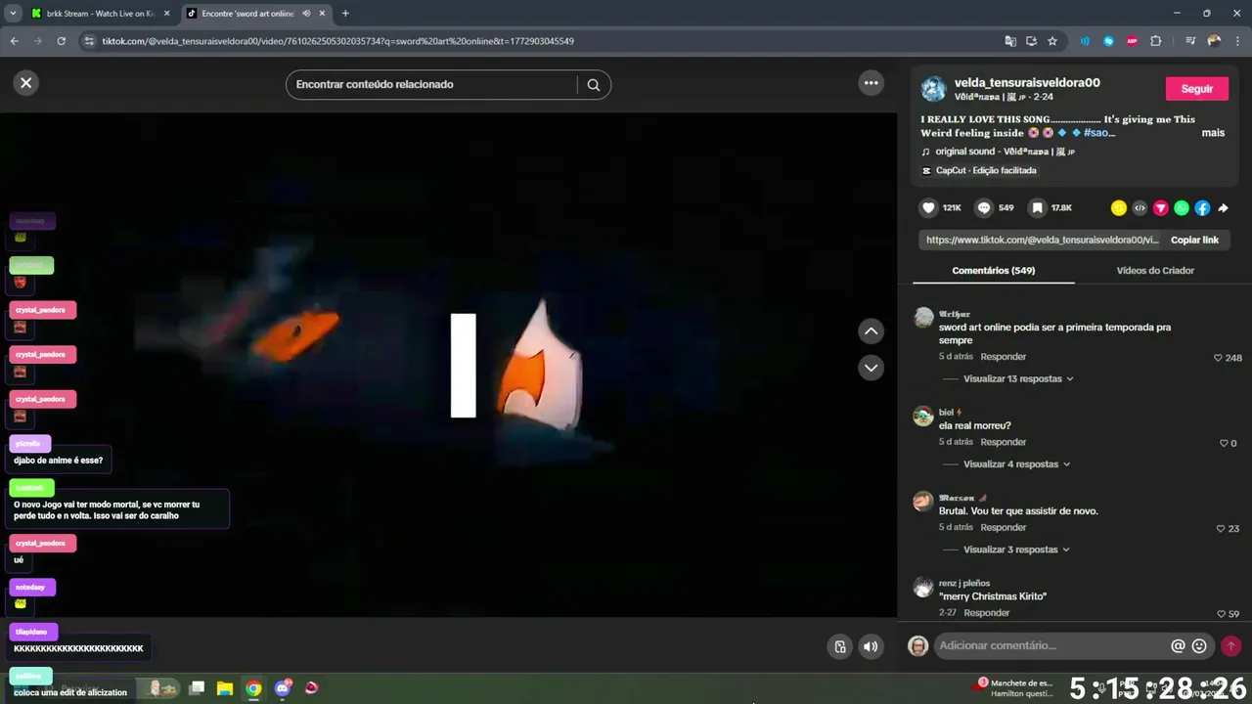The image size is (1252, 704).
Task: Like the 'Brutal' comment with 23 likes
Action: pyautogui.click(x=1221, y=529)
